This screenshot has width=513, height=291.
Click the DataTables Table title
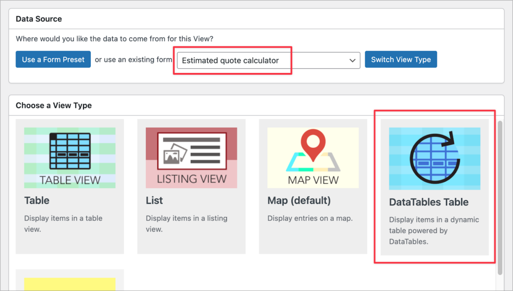click(x=429, y=202)
